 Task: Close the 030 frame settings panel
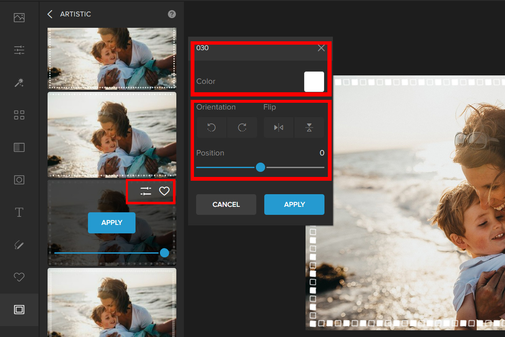pos(321,48)
